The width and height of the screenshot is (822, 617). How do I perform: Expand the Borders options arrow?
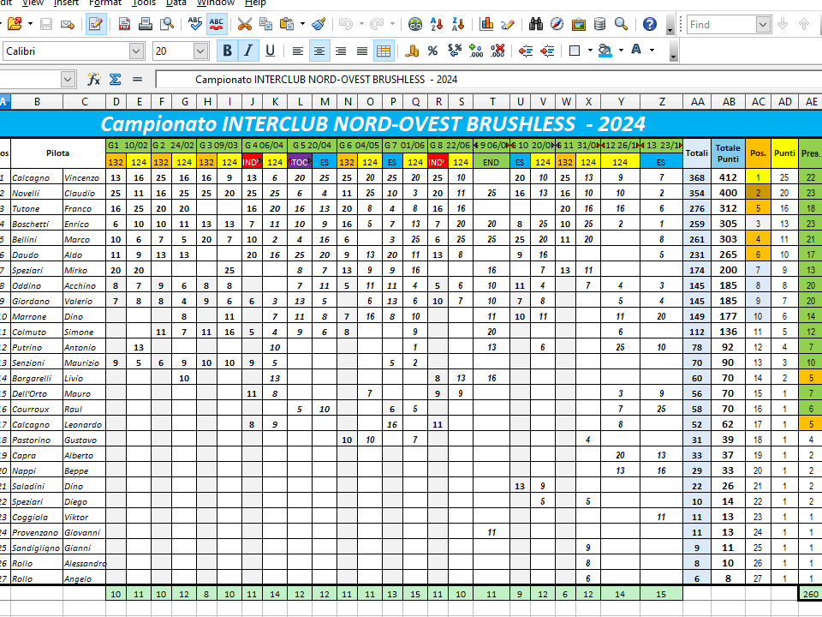(x=590, y=51)
